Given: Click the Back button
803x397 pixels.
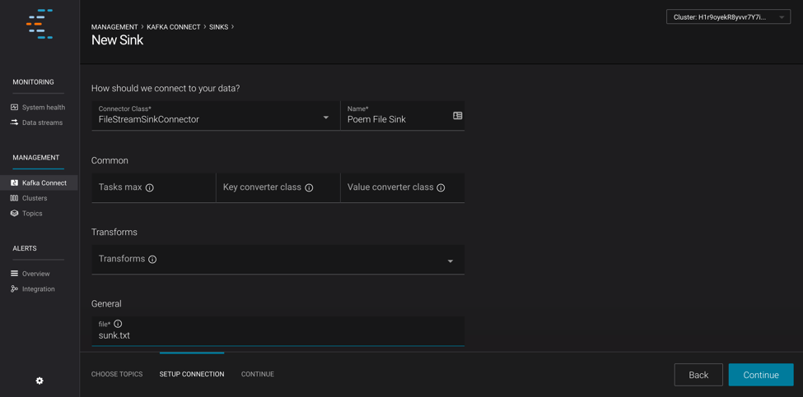Looking at the screenshot, I should (698, 375).
